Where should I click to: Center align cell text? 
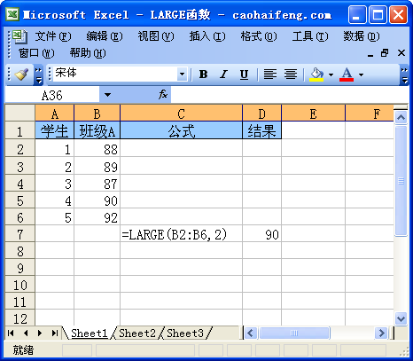tap(291, 75)
